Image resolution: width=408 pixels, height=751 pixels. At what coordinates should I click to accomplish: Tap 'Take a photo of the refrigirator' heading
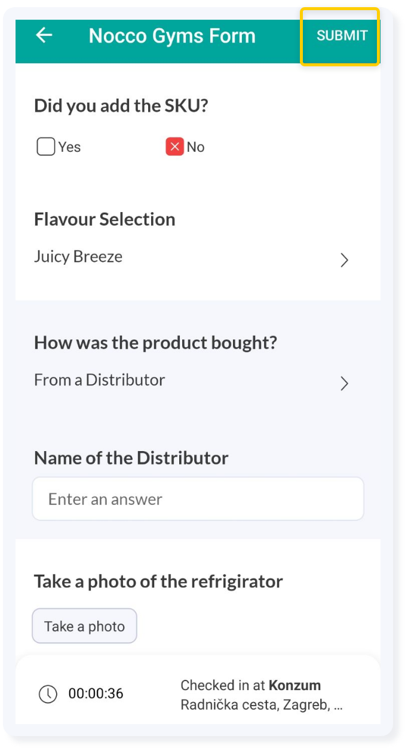158,581
